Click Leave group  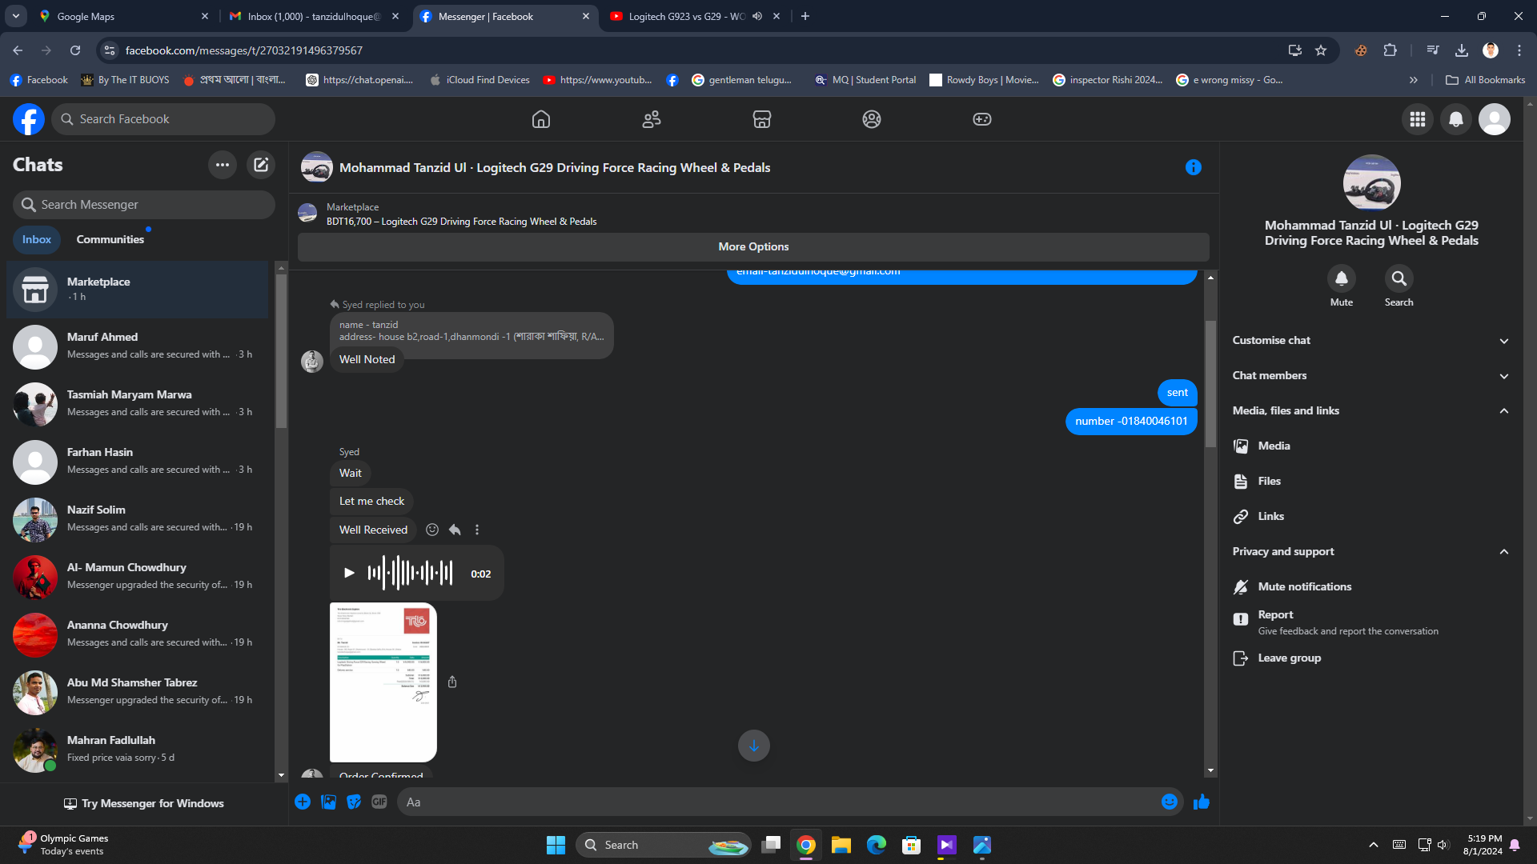click(x=1371, y=658)
